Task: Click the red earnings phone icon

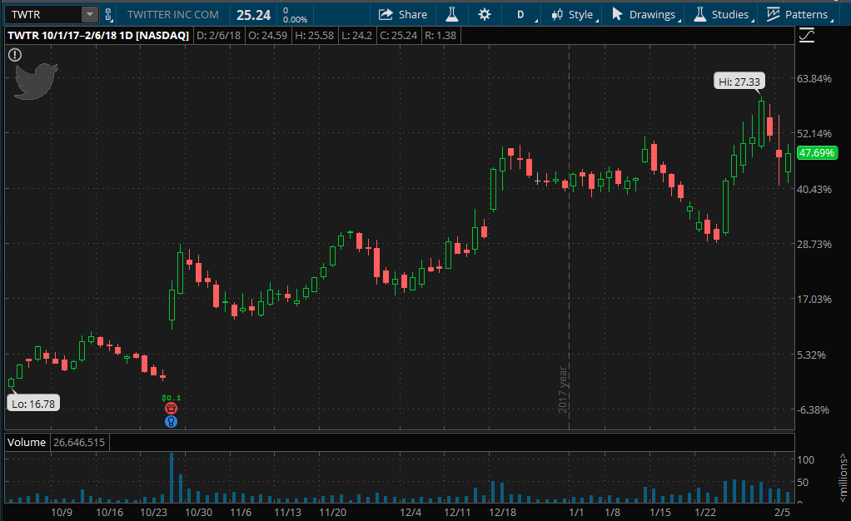Action: (x=171, y=409)
